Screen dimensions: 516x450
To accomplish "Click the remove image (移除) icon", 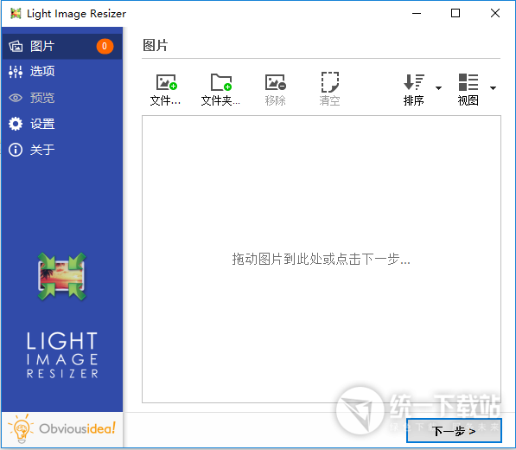I will pyautogui.click(x=276, y=82).
